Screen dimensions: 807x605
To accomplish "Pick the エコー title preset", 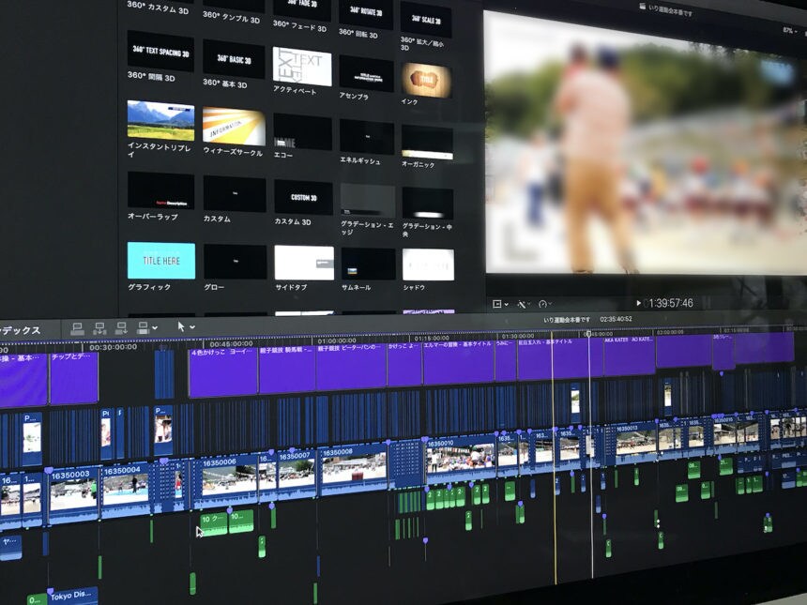I will click(x=302, y=131).
